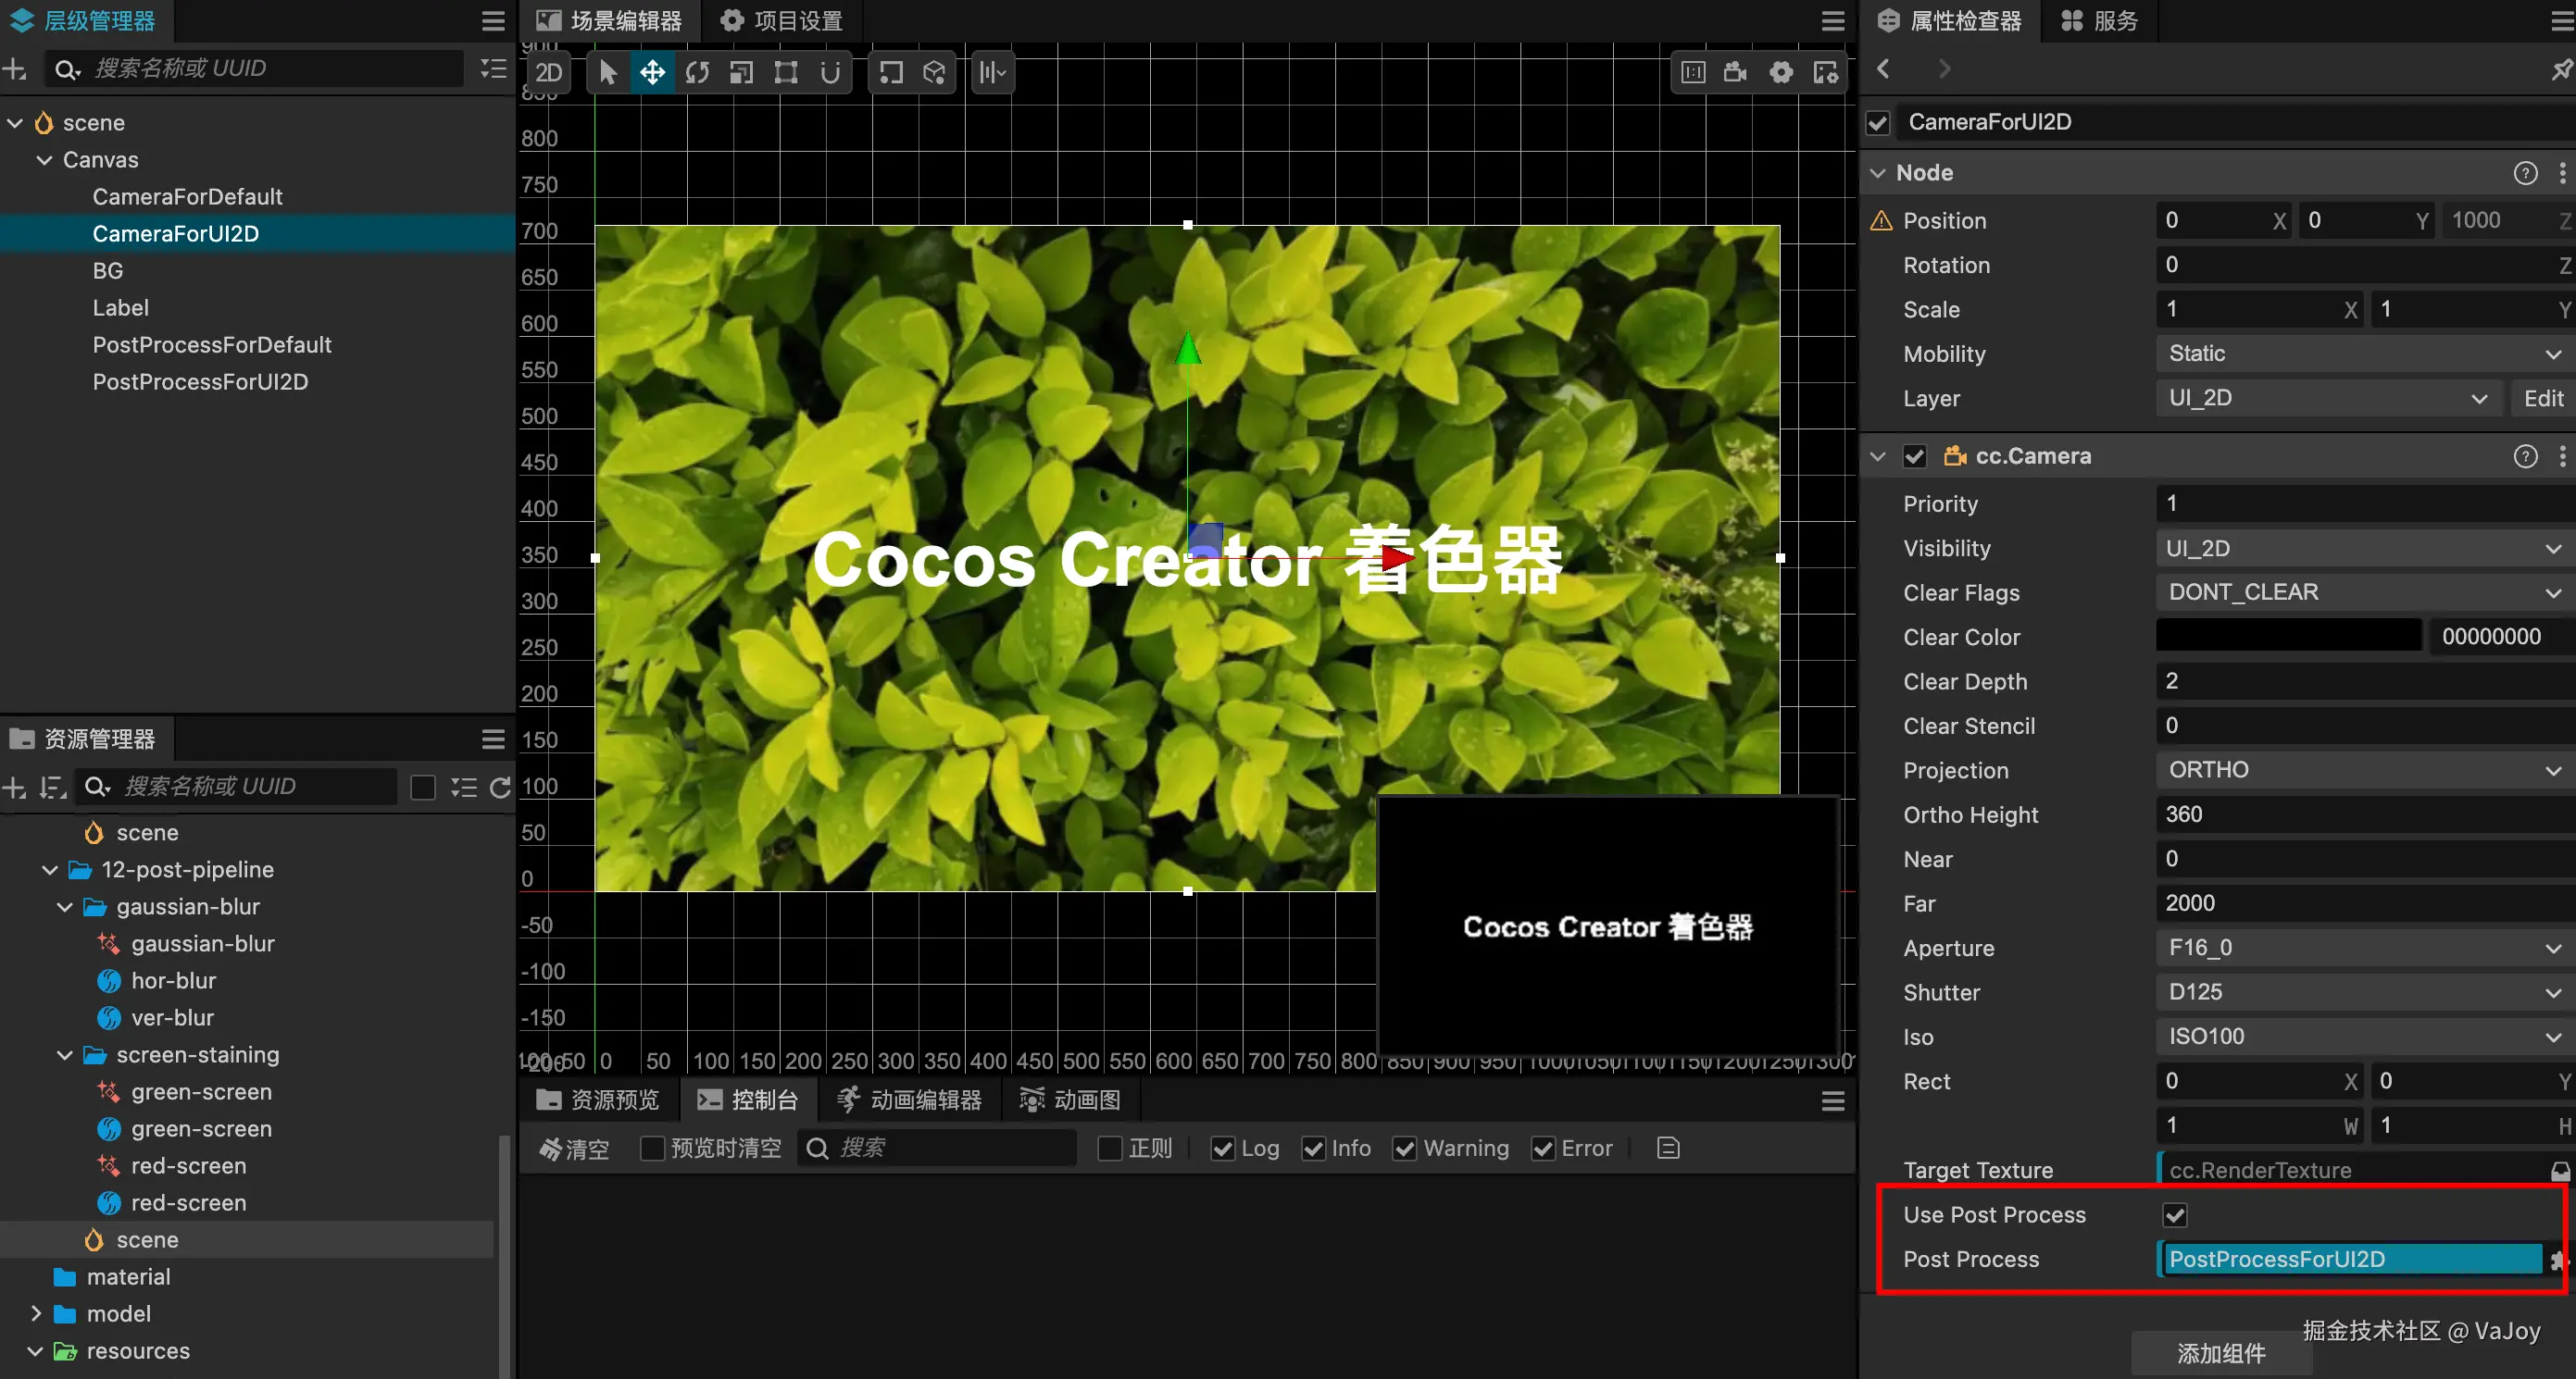
Task: Activate the Move gizmo tool
Action: click(652, 72)
